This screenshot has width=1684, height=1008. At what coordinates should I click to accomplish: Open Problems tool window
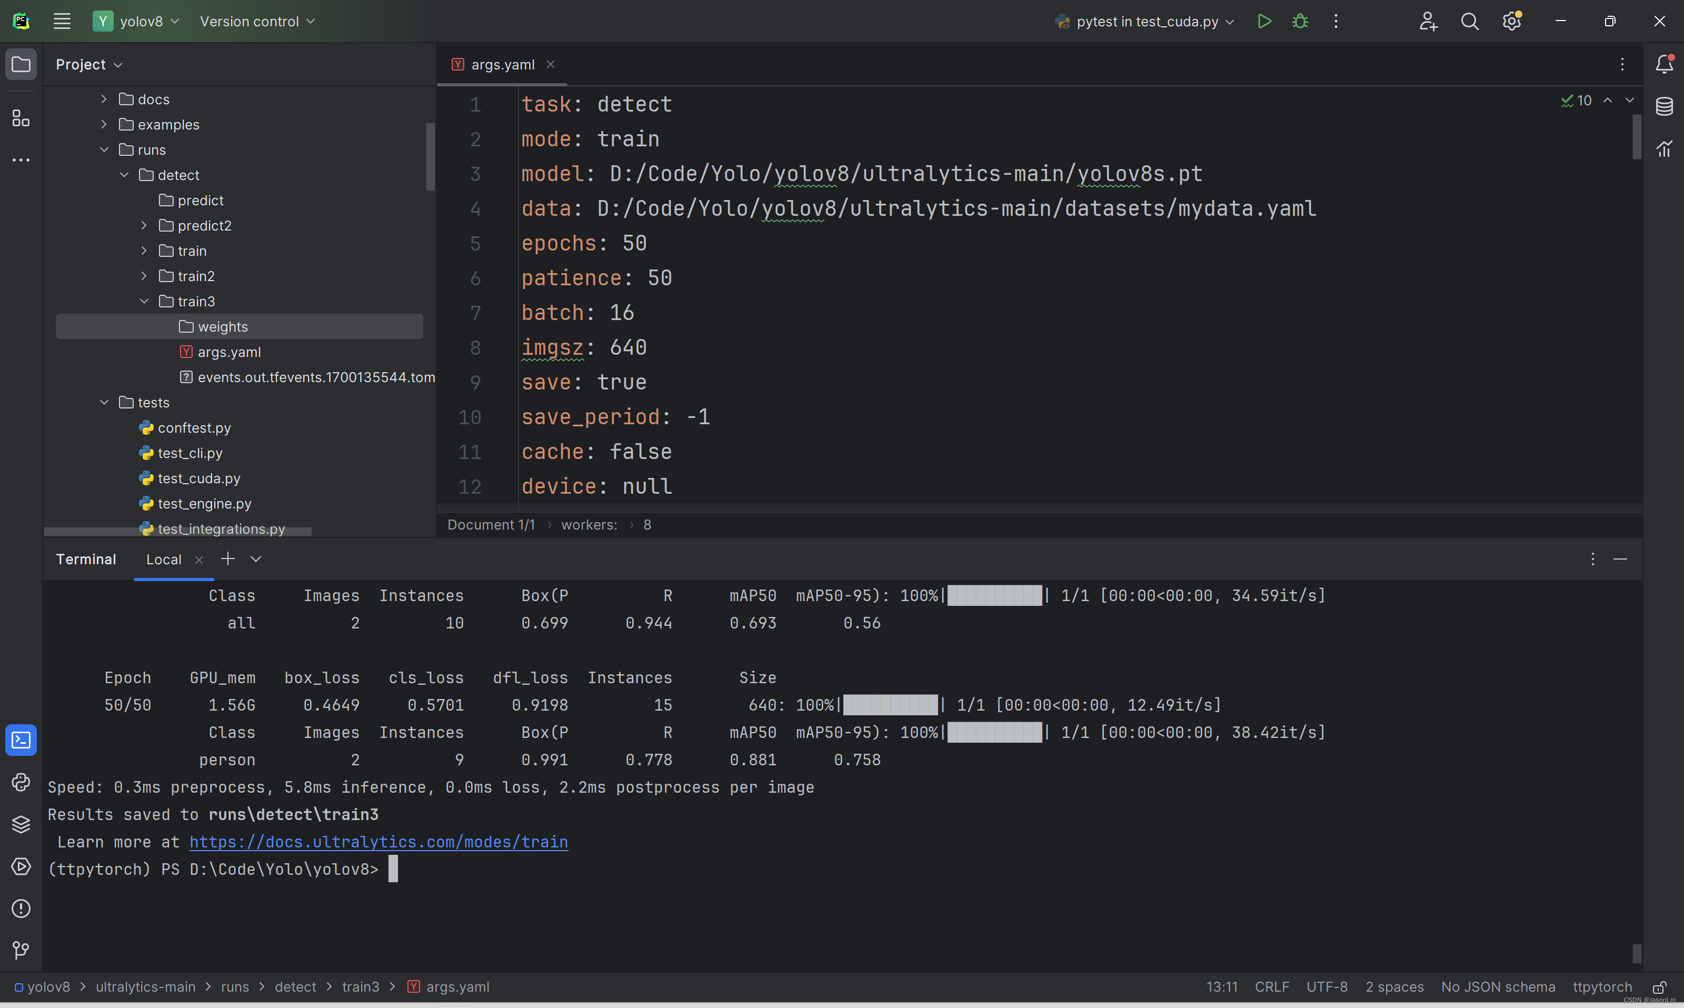point(21,908)
